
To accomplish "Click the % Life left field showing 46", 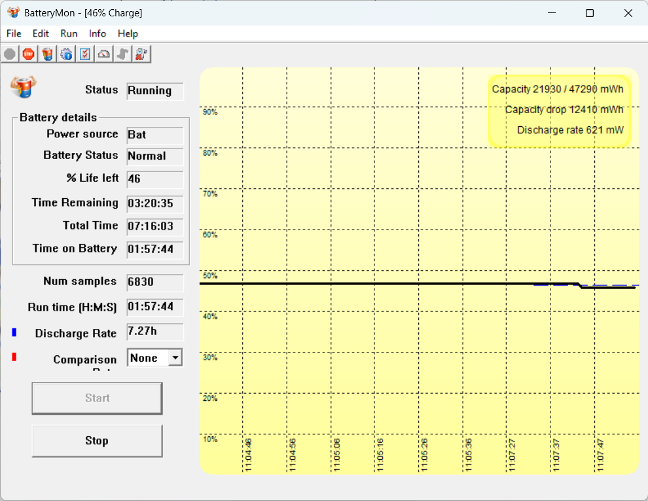I will [x=155, y=179].
